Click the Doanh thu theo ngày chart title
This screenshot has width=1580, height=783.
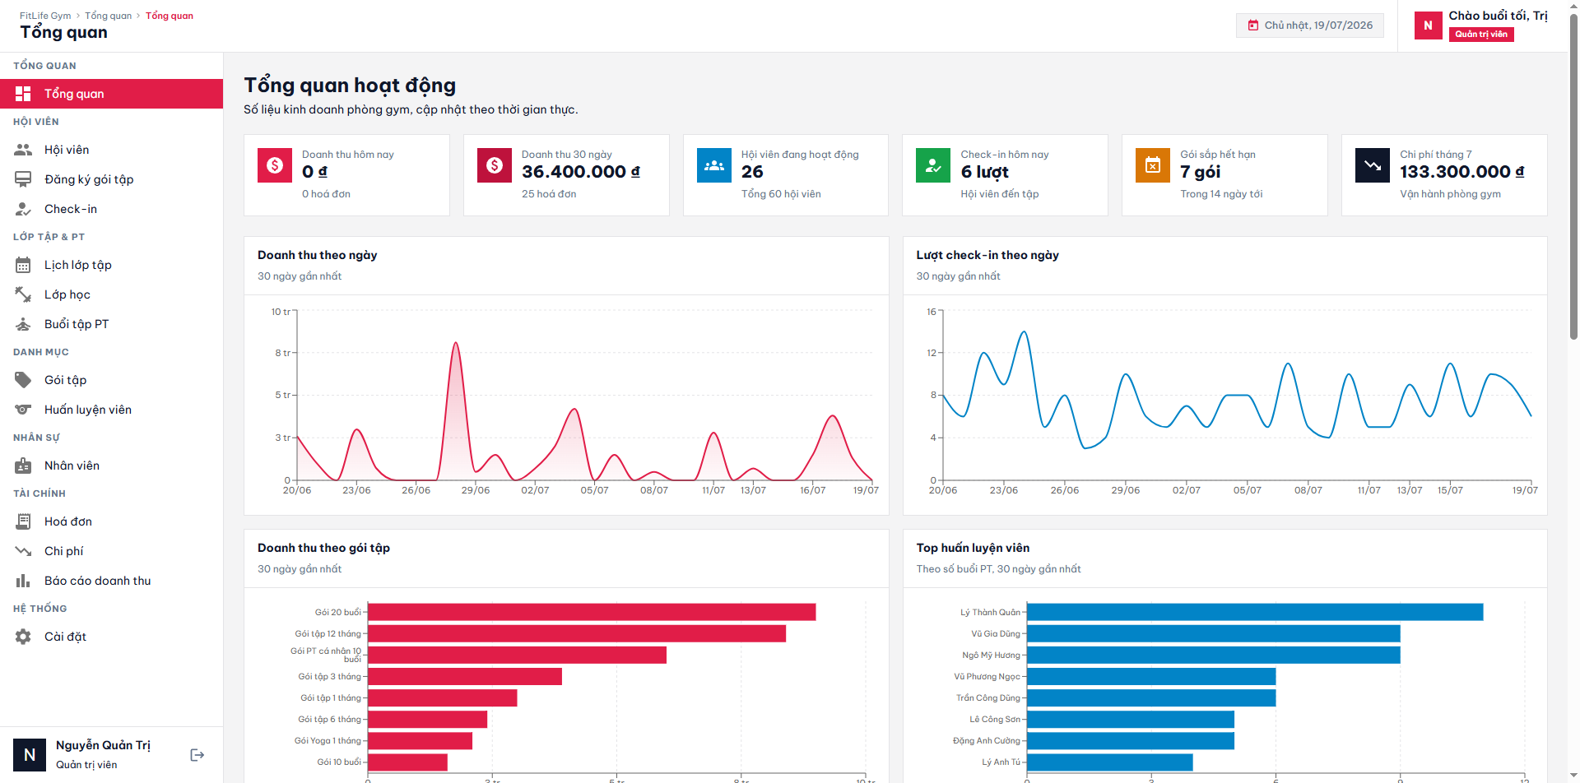318,255
